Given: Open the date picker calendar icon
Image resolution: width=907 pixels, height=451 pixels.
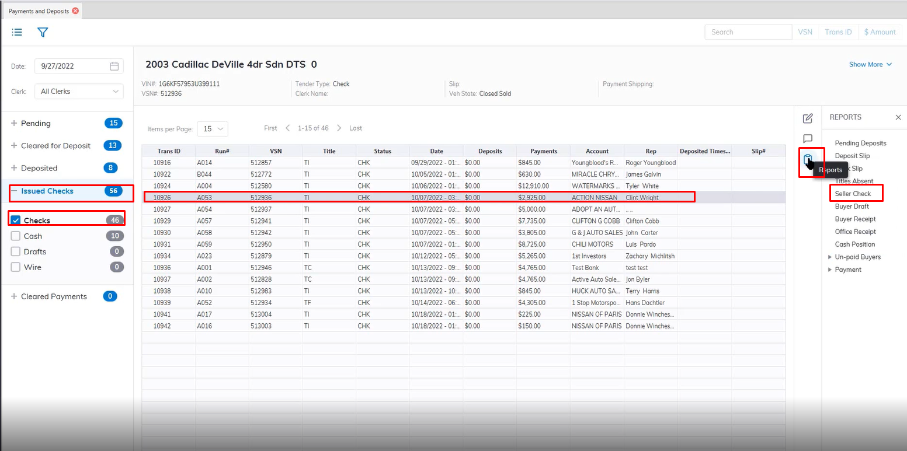Looking at the screenshot, I should point(114,67).
